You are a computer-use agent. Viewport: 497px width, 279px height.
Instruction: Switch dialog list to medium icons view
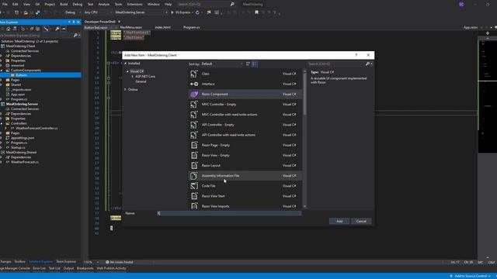click(255, 64)
